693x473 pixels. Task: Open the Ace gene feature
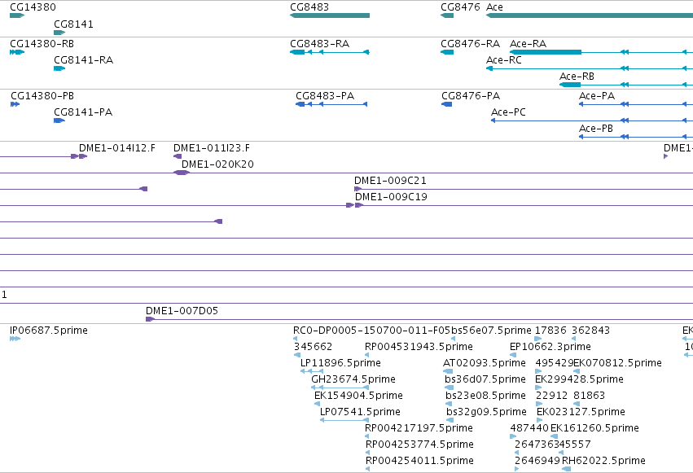(x=590, y=15)
